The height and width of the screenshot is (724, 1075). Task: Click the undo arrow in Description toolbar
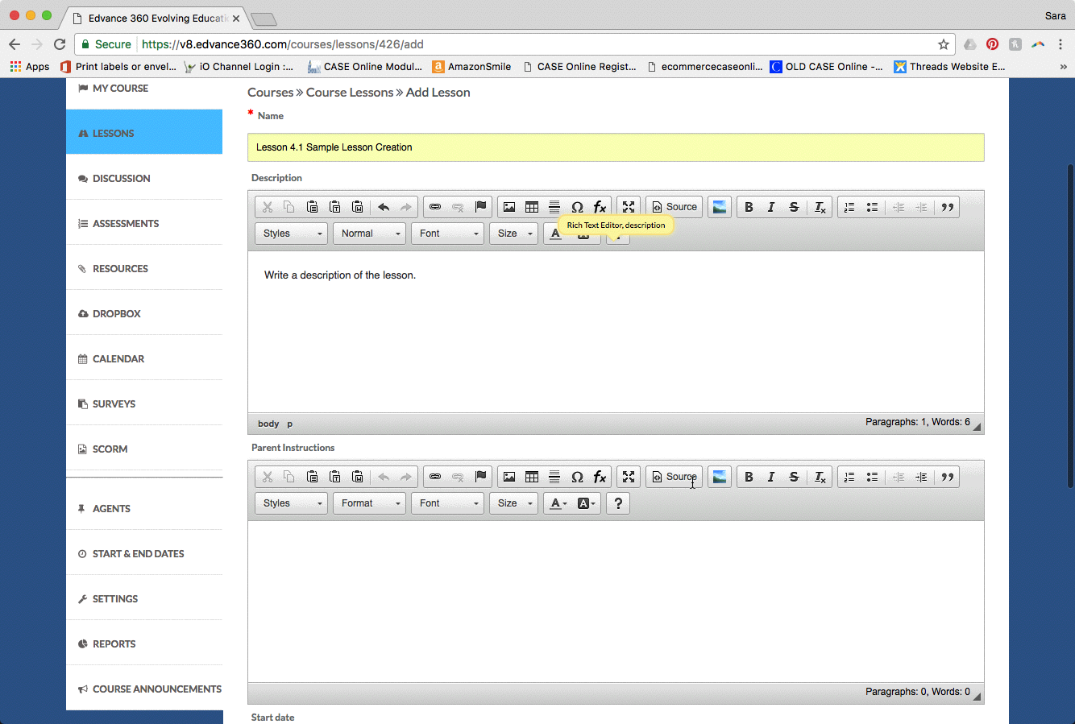coord(384,207)
